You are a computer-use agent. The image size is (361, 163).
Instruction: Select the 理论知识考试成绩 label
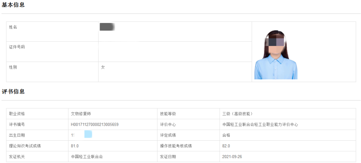pyautogui.click(x=25, y=146)
